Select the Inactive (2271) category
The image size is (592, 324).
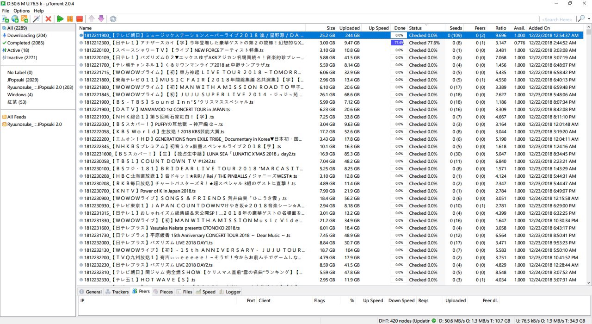click(38, 58)
